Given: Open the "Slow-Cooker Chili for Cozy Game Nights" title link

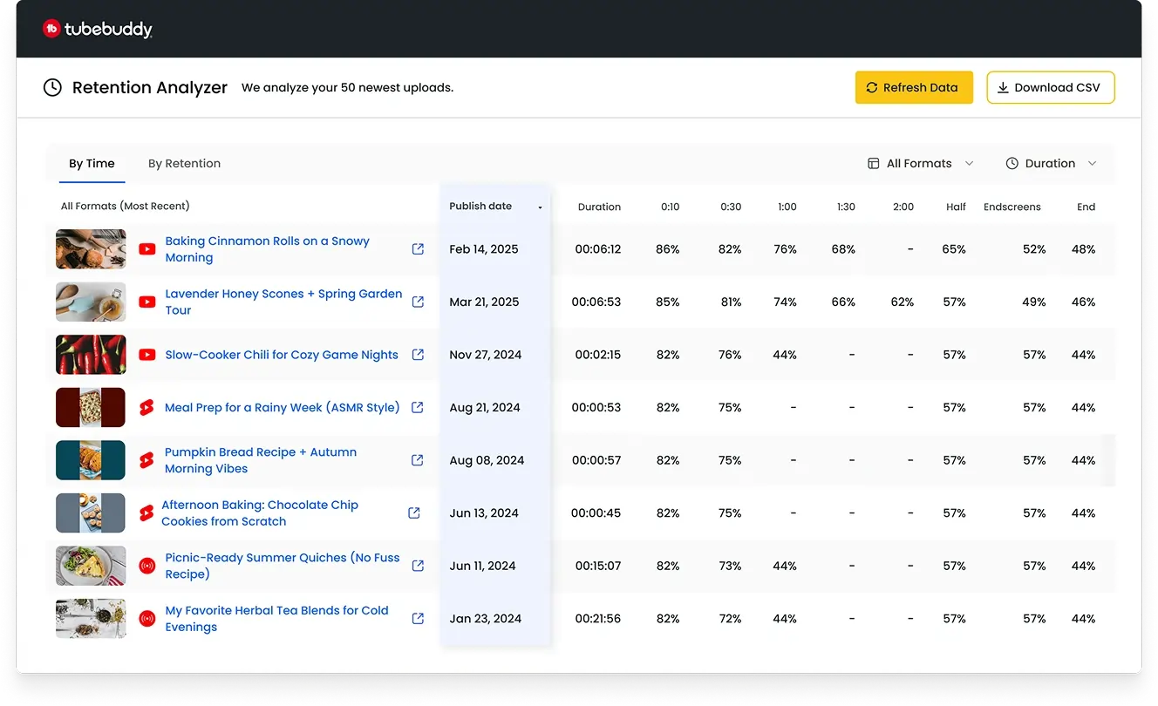Looking at the screenshot, I should click(x=281, y=355).
